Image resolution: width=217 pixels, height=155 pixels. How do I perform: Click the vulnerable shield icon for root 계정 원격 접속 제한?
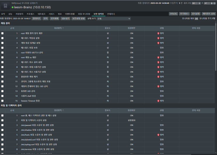pyautogui.click(x=158, y=33)
